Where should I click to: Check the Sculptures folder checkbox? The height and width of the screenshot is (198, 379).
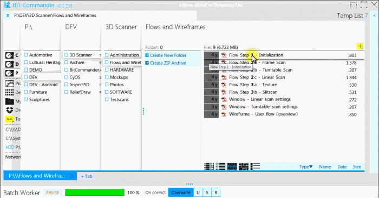click(x=26, y=99)
